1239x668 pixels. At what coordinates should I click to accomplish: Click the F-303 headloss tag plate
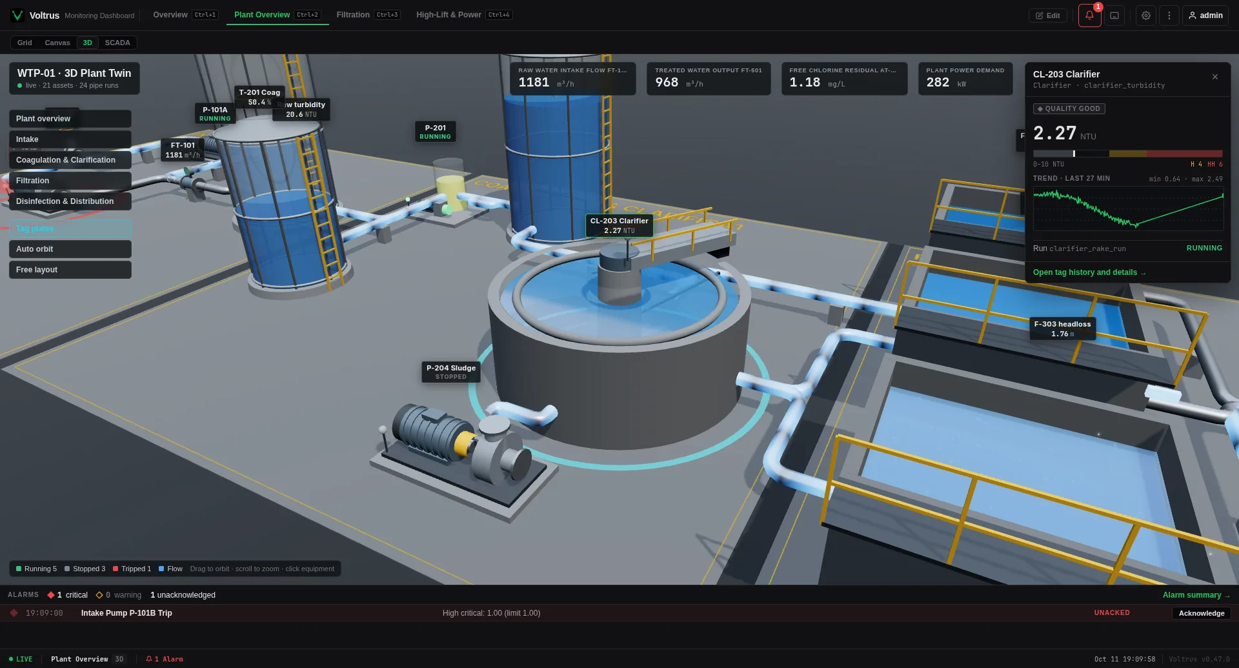click(x=1062, y=329)
